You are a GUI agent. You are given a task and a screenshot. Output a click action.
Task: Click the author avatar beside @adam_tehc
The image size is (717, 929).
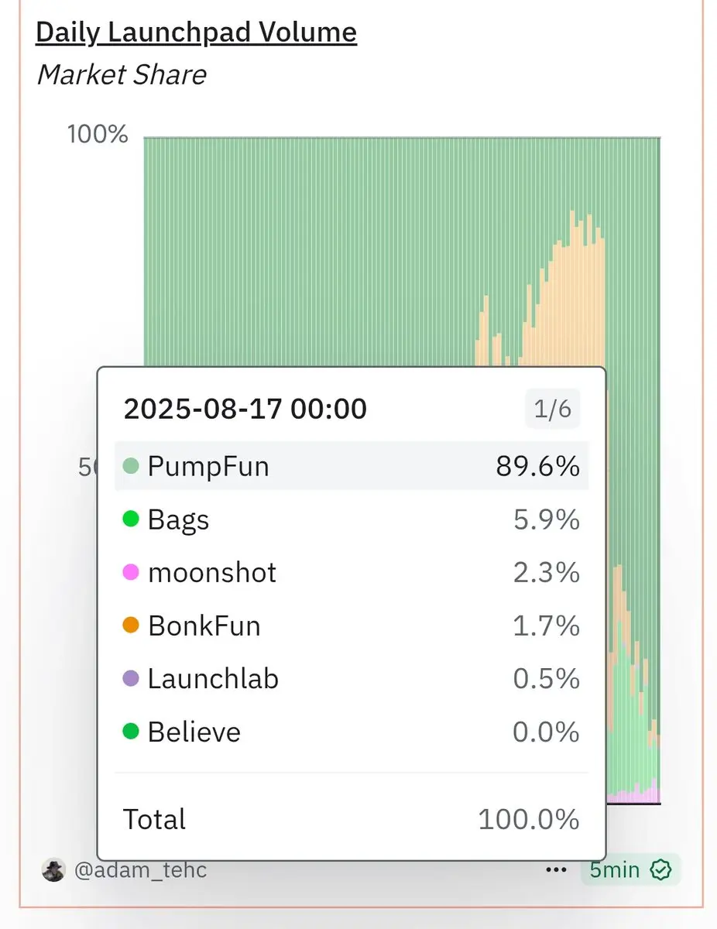click(53, 869)
